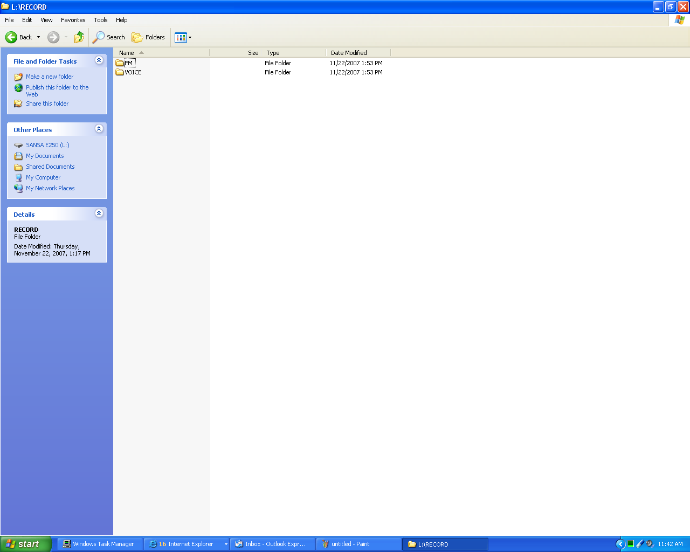
Task: Click the My Network Places icon
Action: pyautogui.click(x=18, y=188)
